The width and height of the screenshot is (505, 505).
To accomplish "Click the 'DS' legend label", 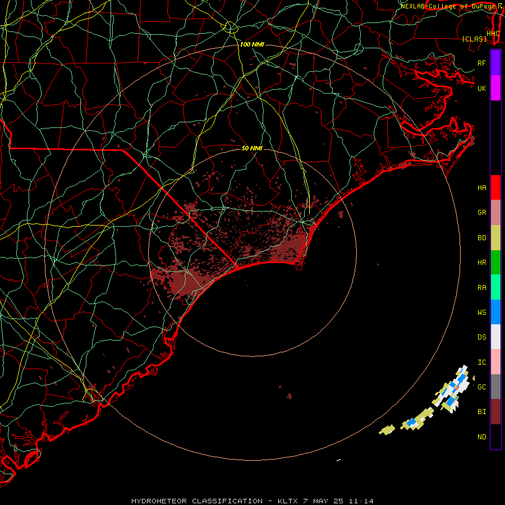I will [481, 337].
